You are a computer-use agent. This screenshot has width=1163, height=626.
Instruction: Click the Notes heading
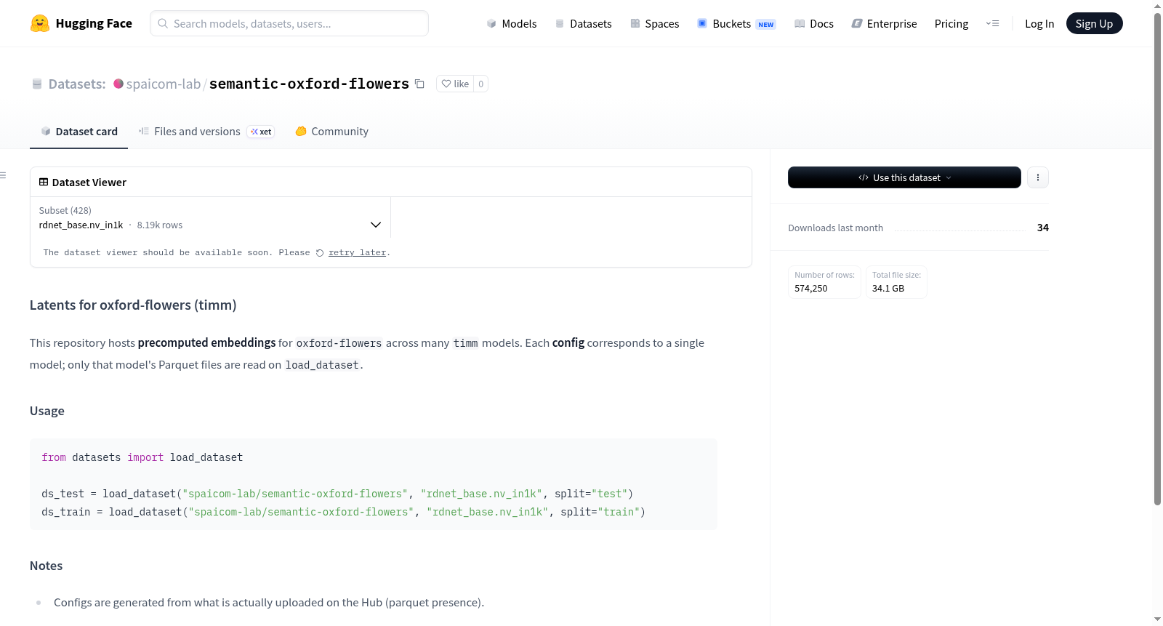[46, 566]
